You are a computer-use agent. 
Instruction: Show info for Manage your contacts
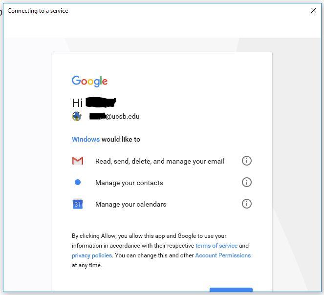[246, 182]
